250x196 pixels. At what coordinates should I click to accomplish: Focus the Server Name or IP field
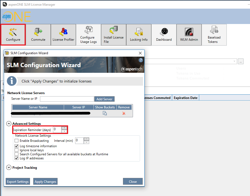pyautogui.click(x=67, y=99)
